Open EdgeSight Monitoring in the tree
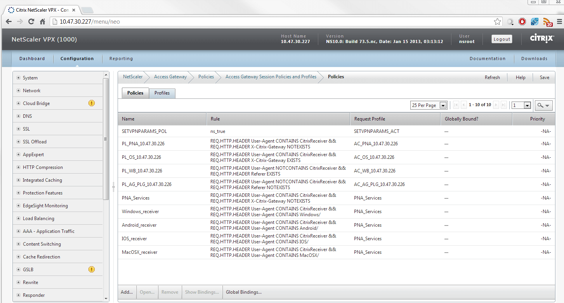Image resolution: width=564 pixels, height=303 pixels. pyautogui.click(x=45, y=206)
